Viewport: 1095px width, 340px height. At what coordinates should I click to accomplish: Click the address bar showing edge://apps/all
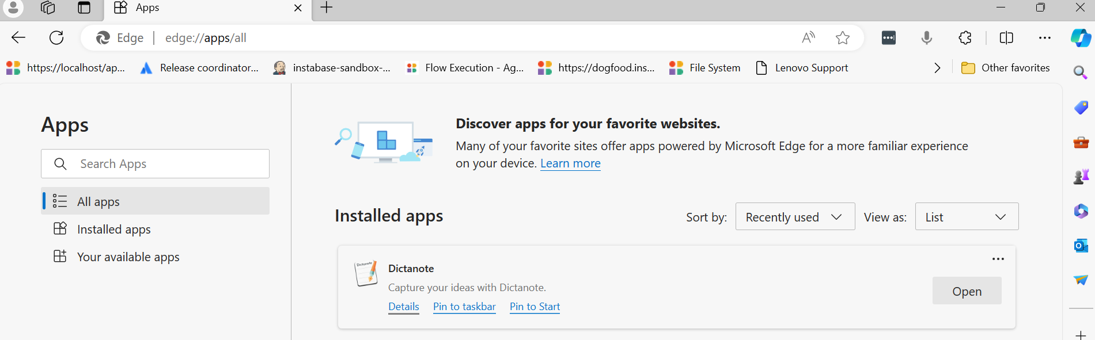pos(472,38)
